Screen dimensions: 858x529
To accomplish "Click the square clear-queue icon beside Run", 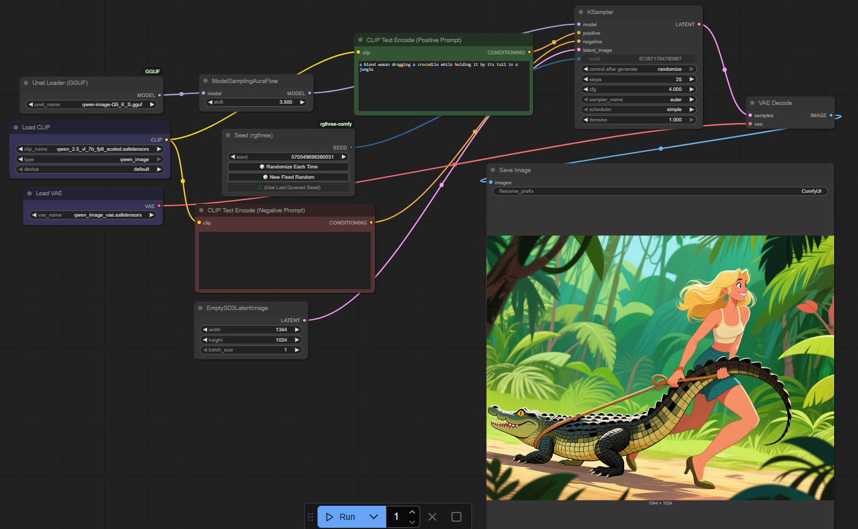I will click(456, 517).
